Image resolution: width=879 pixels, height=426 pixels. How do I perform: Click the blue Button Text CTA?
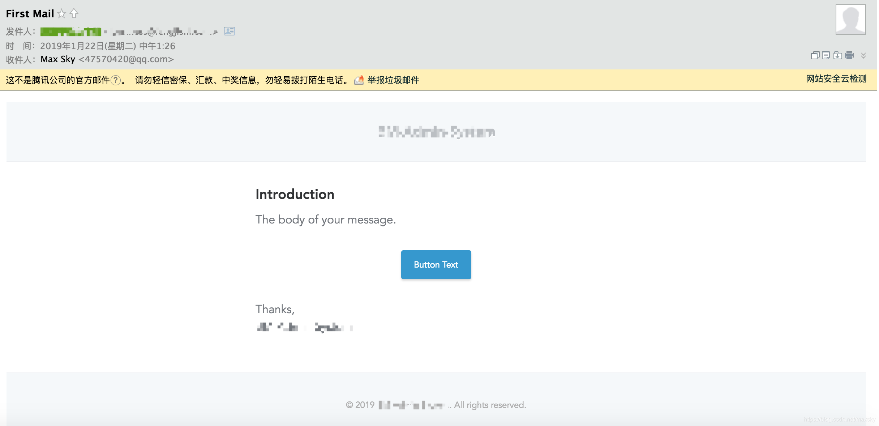[x=436, y=265]
